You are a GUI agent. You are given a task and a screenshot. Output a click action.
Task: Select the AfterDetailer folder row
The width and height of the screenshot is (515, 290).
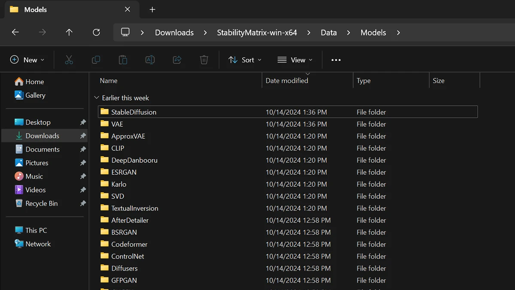pos(288,220)
